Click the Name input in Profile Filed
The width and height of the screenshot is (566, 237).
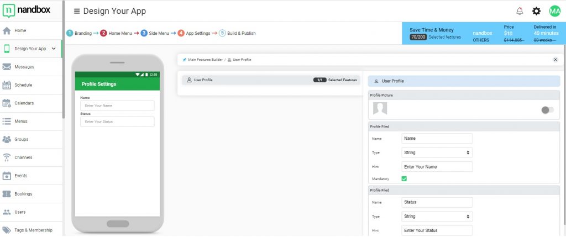click(x=437, y=139)
